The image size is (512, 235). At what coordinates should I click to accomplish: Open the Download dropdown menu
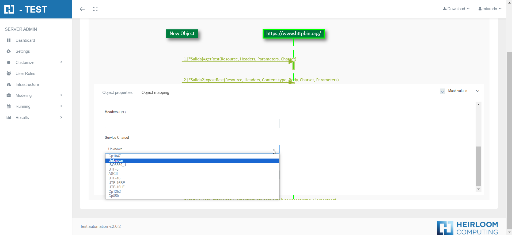456,9
